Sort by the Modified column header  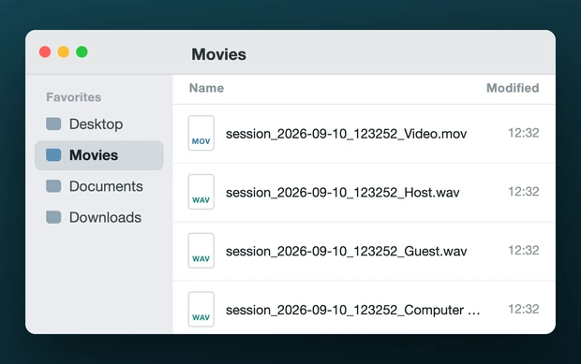[513, 88]
